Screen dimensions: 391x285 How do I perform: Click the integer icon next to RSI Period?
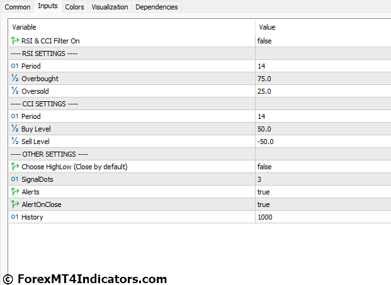14,66
